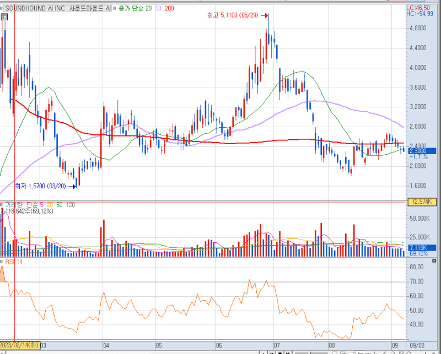This screenshot has height=354, width=441.
Task: Click the 거래량 volume indicator label
Action: click(x=14, y=204)
